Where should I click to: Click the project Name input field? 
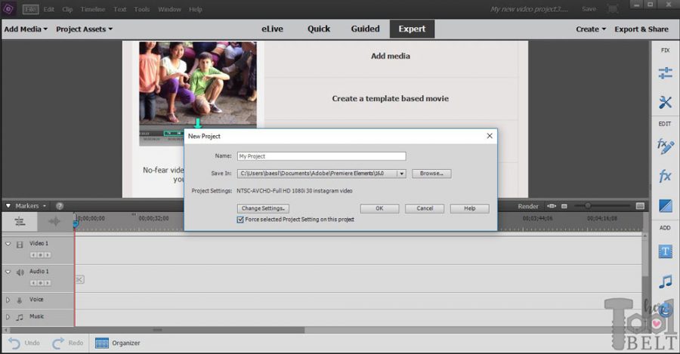[x=321, y=156]
